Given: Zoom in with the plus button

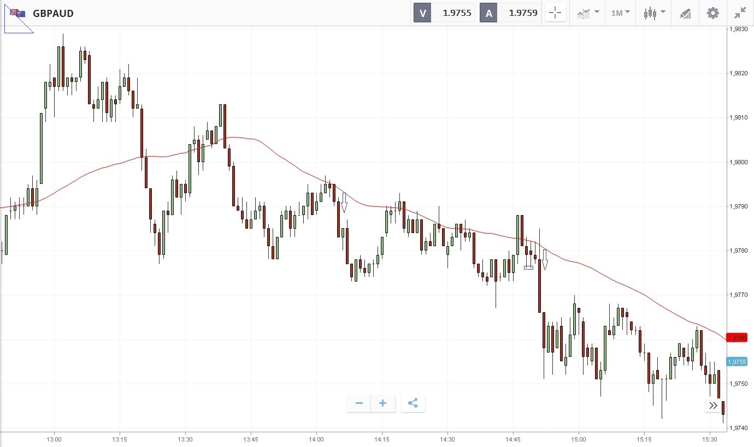Looking at the screenshot, I should tap(383, 403).
